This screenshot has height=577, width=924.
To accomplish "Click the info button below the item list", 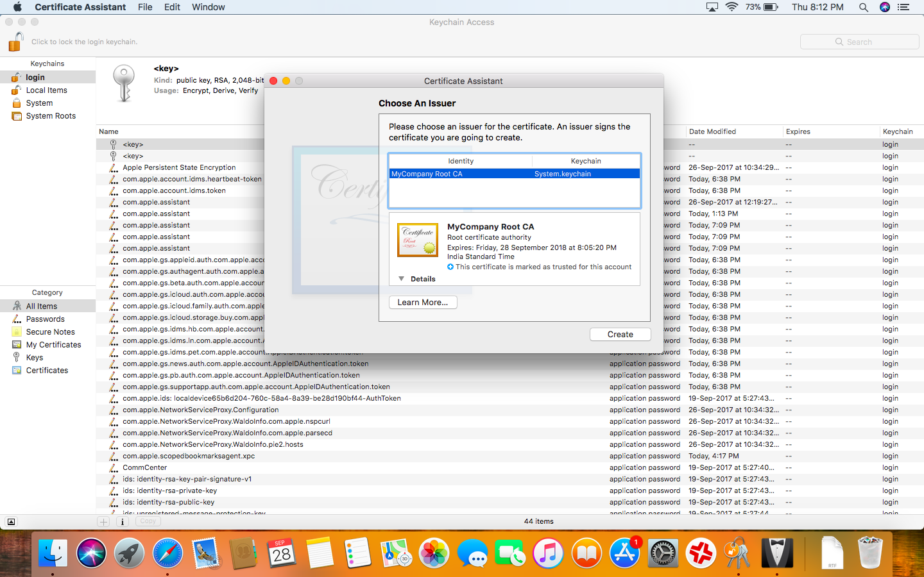I will point(122,522).
